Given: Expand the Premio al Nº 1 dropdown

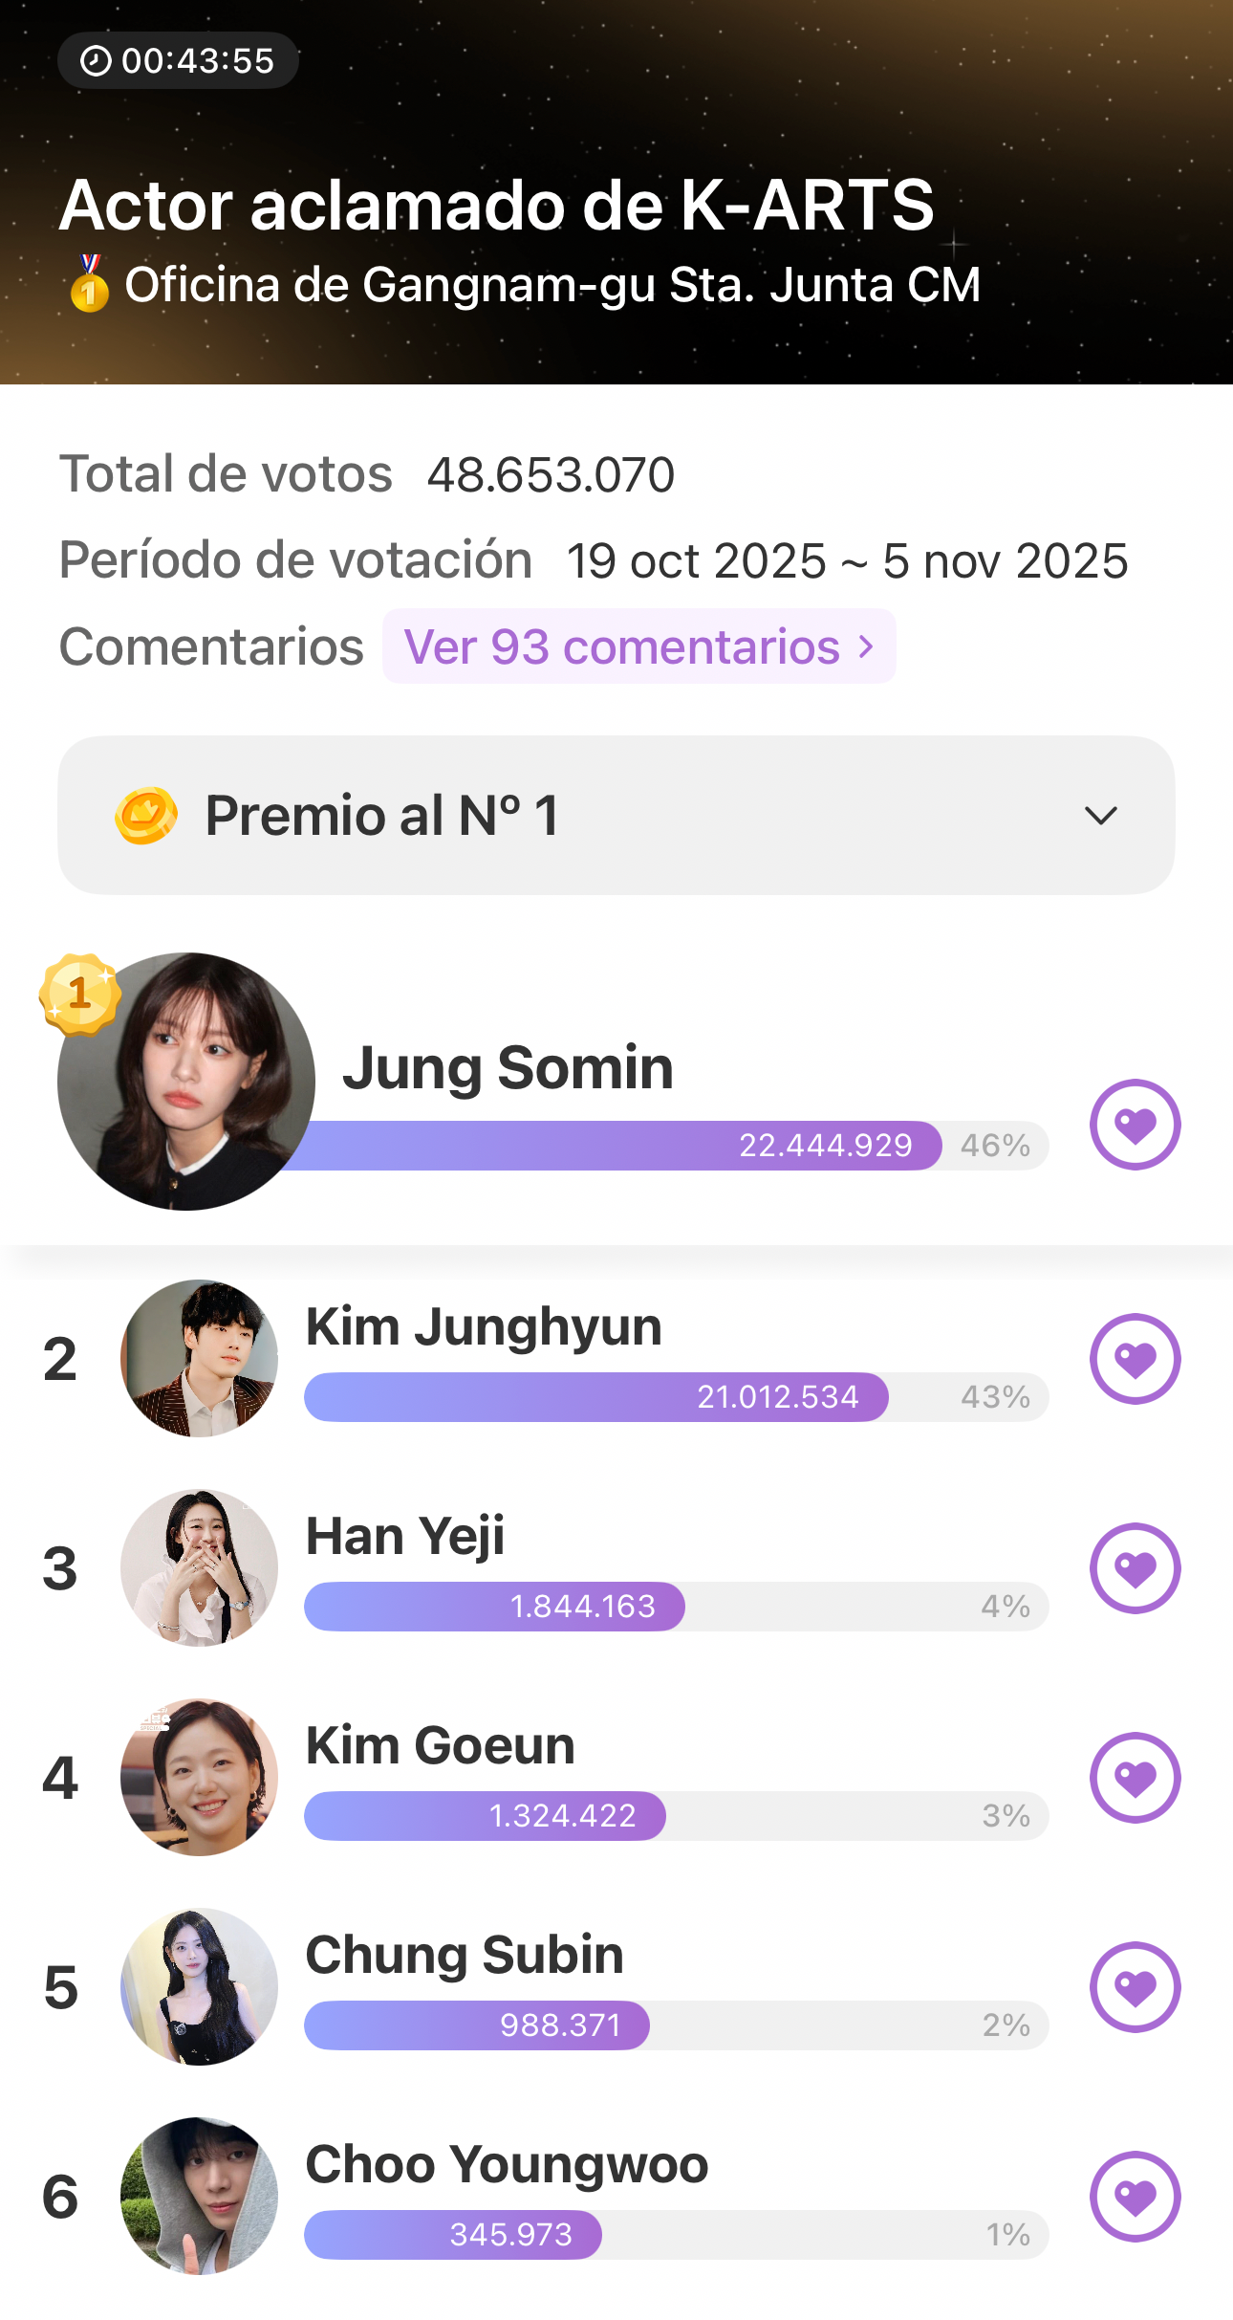Looking at the screenshot, I should click(x=616, y=816).
